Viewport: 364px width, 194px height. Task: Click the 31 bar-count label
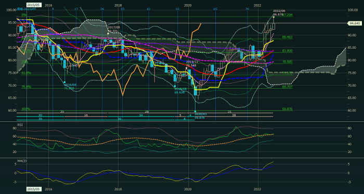click(229, 112)
